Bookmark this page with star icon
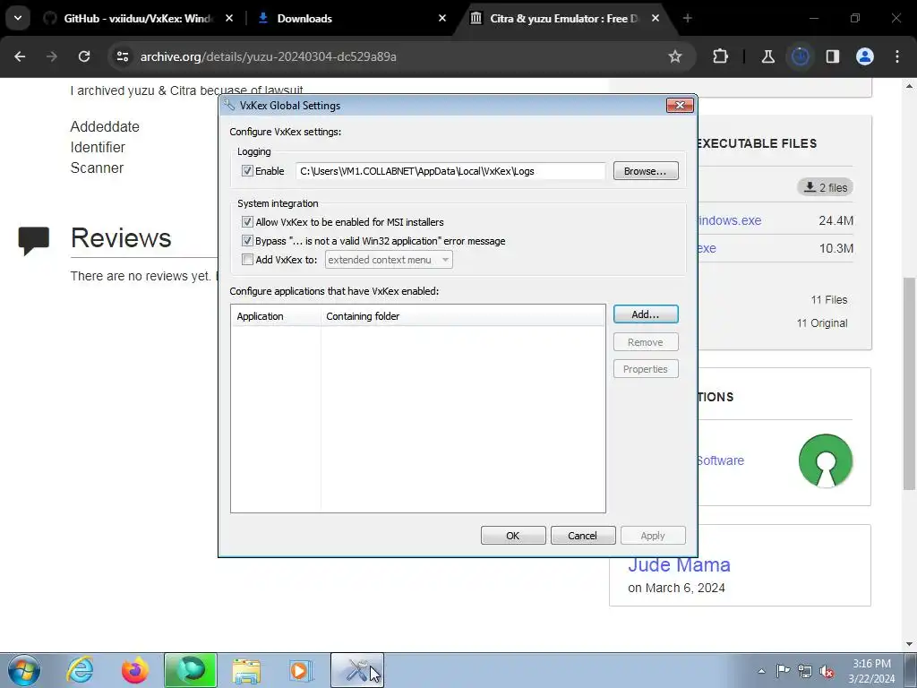 tap(675, 56)
